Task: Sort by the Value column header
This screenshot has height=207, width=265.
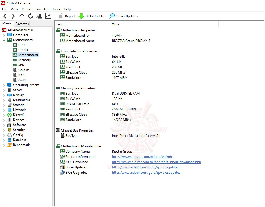Action: click(164, 24)
